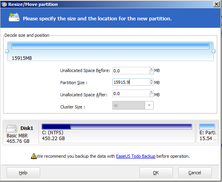222x182 pixels.
Task: Click the Disk1 drive icon
Action: point(12,128)
